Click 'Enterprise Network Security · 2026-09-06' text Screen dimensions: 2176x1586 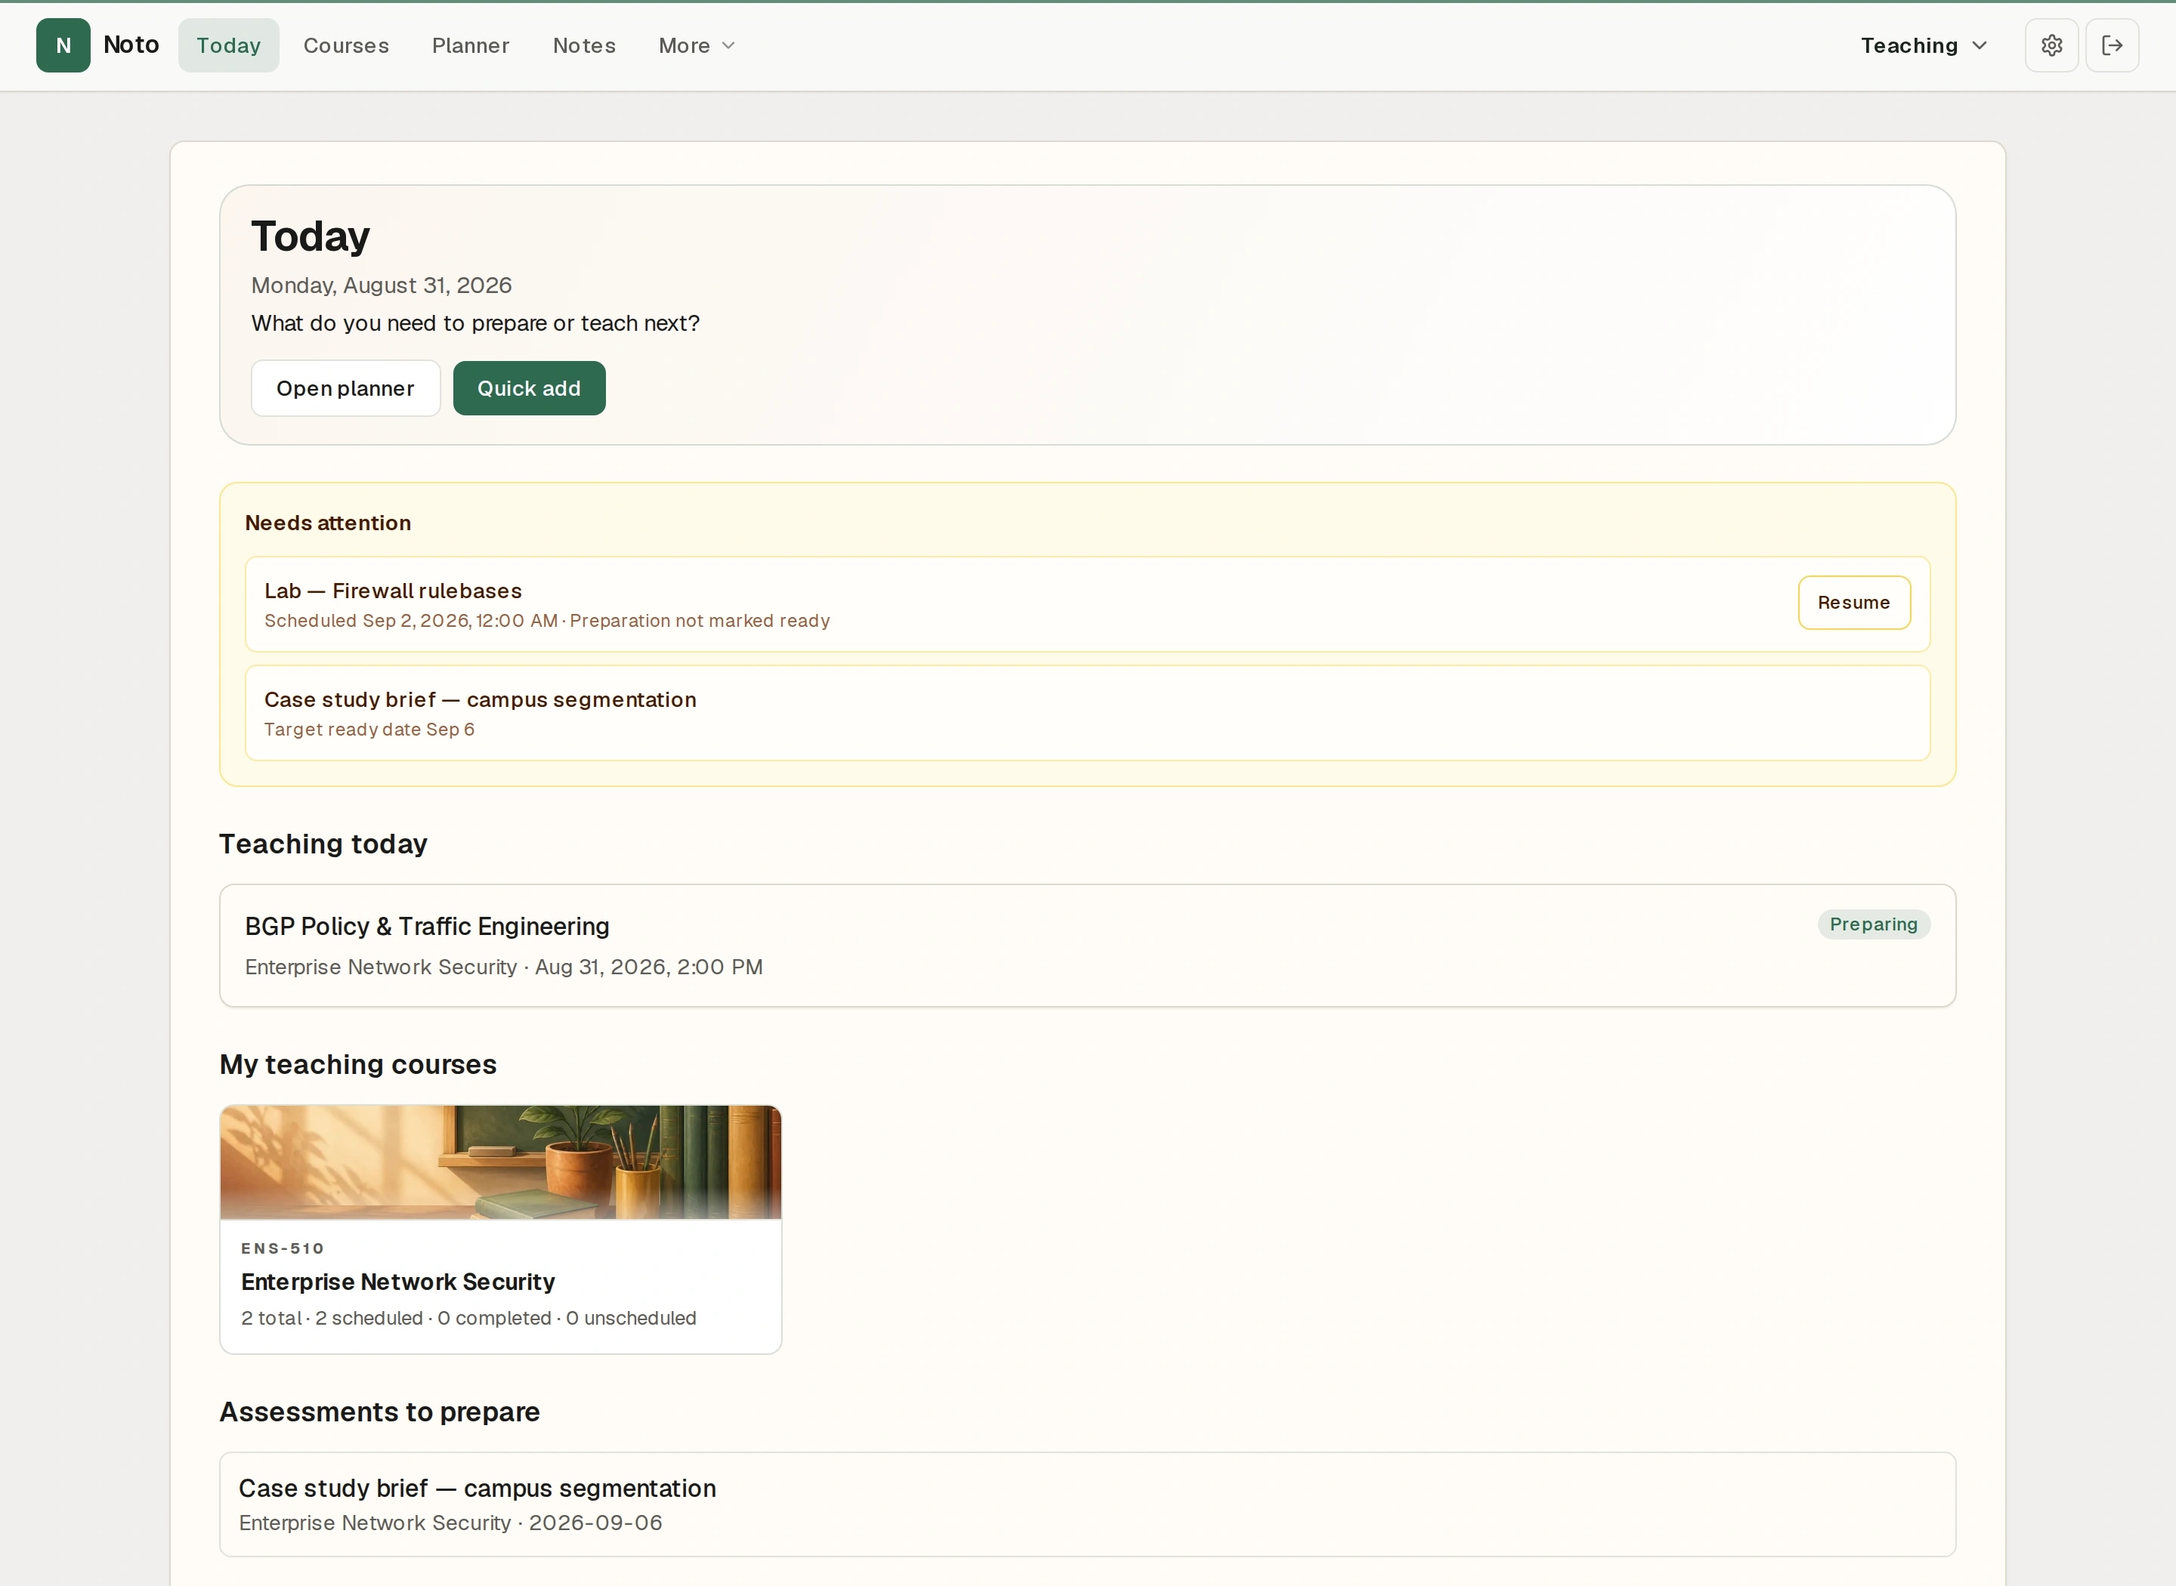tap(450, 1523)
